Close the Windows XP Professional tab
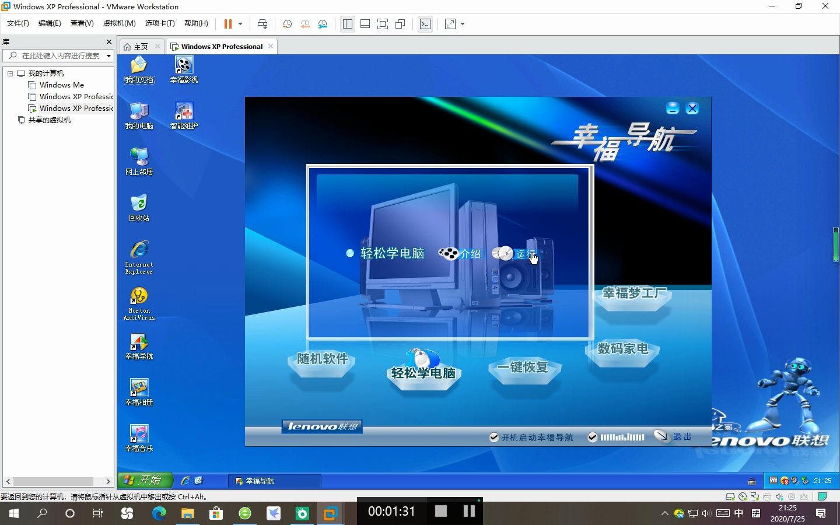 tap(271, 46)
